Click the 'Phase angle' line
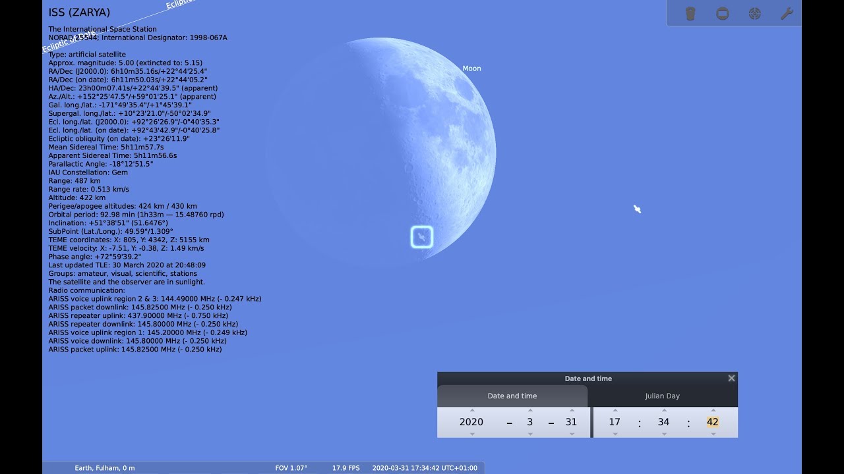Image resolution: width=844 pixels, height=474 pixels. coord(95,257)
